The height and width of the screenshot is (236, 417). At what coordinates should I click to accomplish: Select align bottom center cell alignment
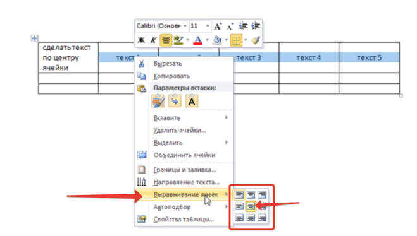coord(251,218)
